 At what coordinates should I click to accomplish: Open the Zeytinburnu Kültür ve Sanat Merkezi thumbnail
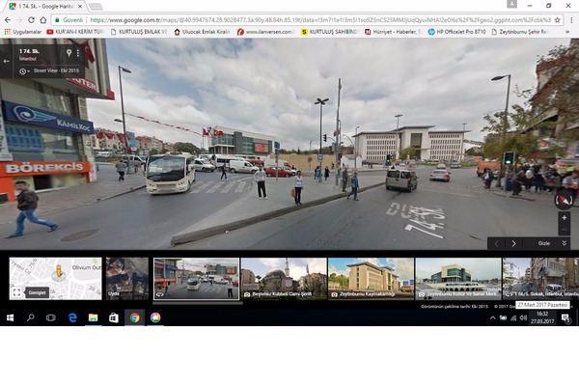tap(458, 279)
